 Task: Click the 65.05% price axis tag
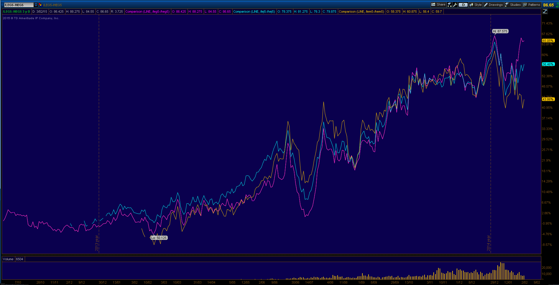(548, 41)
